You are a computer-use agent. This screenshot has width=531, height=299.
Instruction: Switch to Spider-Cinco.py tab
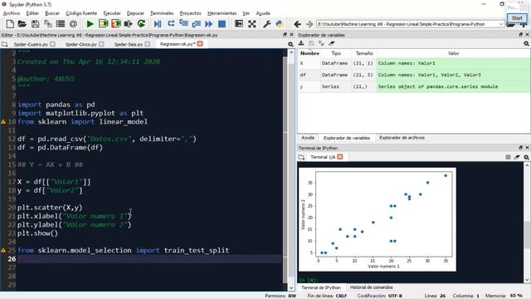pyautogui.click(x=81, y=44)
